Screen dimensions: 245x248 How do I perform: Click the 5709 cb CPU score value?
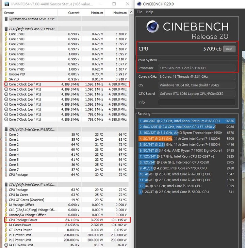(x=212, y=49)
